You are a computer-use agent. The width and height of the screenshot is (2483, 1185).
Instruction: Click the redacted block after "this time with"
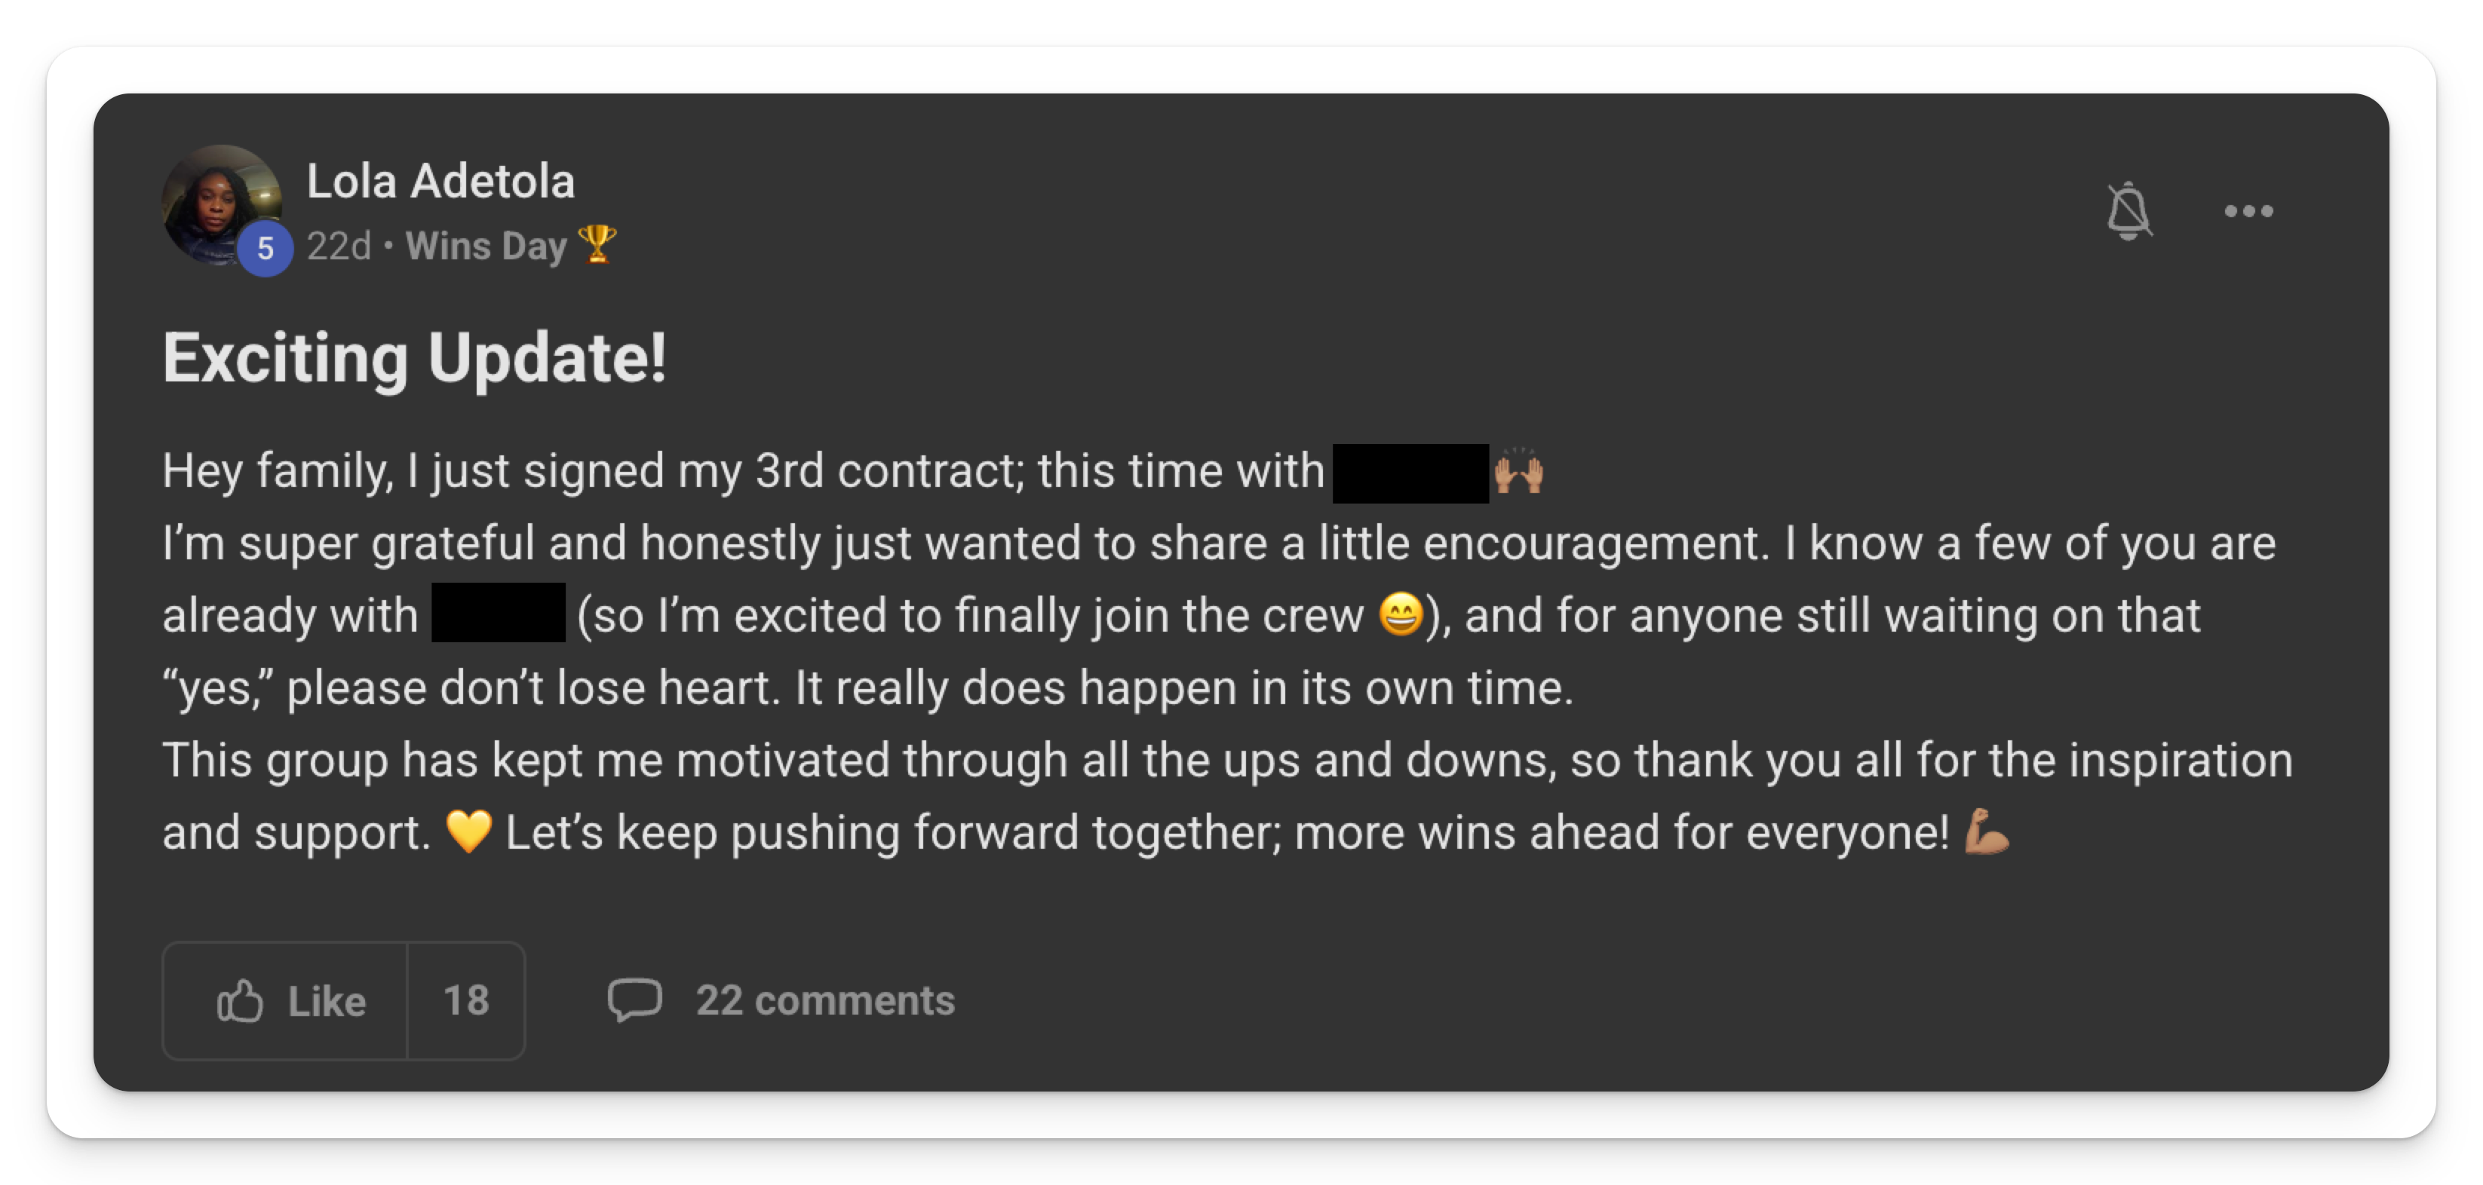tap(1410, 473)
